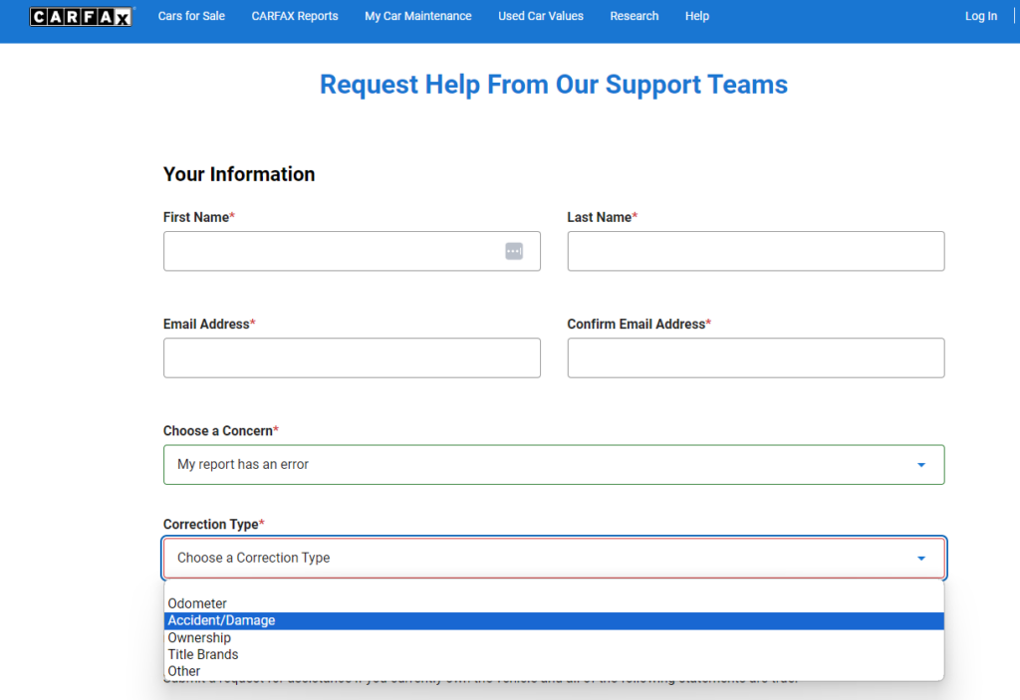The image size is (1020, 700).
Task: Open the Research nav item
Action: (x=635, y=16)
